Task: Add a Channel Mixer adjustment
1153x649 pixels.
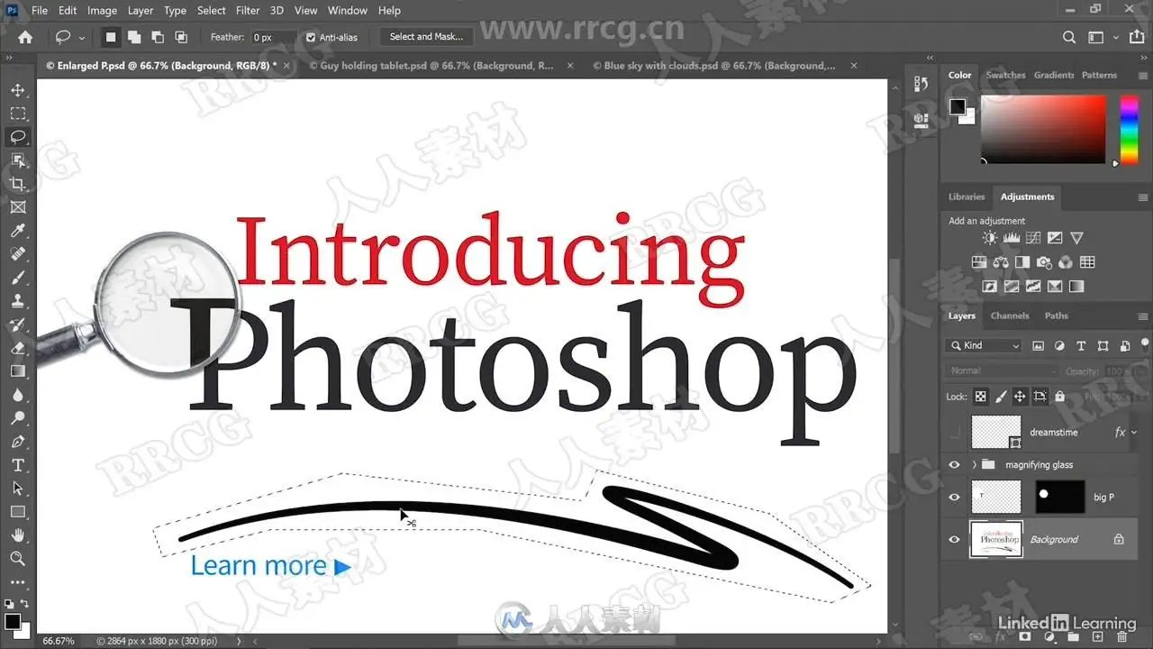Action: point(1066,262)
